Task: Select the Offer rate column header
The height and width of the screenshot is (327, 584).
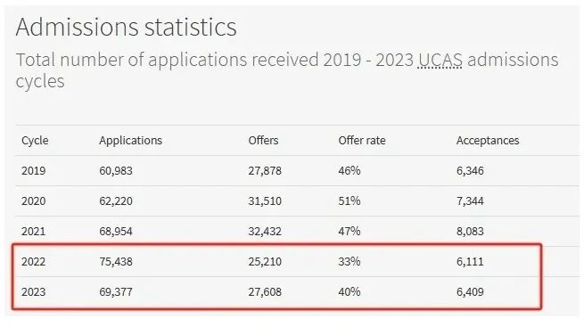Action: click(362, 140)
